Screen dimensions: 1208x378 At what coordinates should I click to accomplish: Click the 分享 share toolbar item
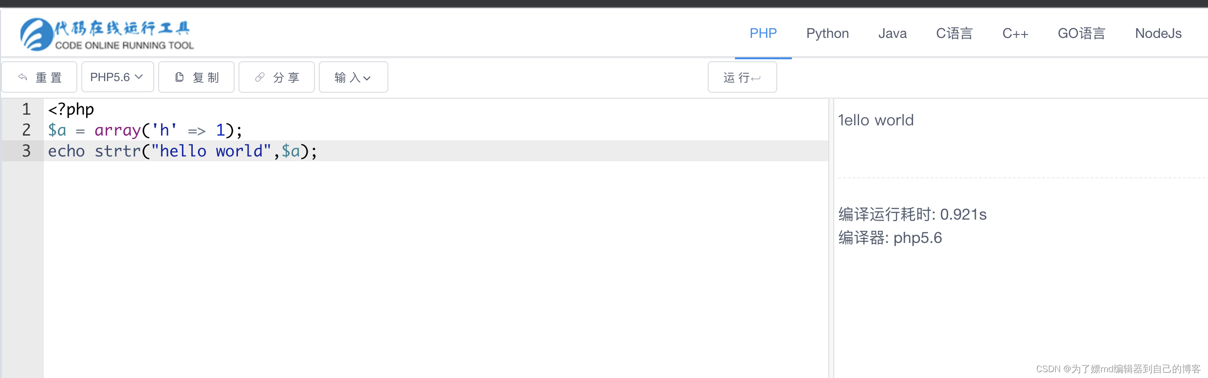287,77
